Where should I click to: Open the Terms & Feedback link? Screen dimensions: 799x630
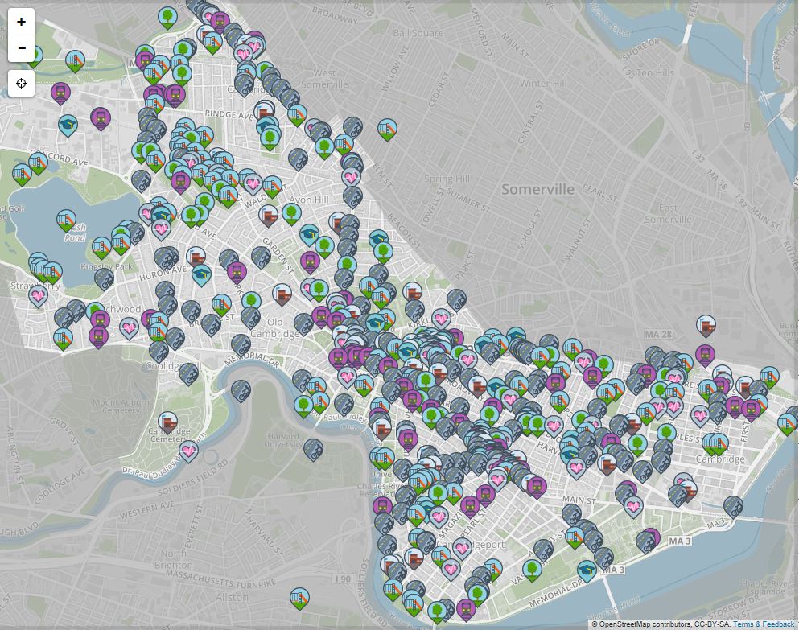[763, 624]
